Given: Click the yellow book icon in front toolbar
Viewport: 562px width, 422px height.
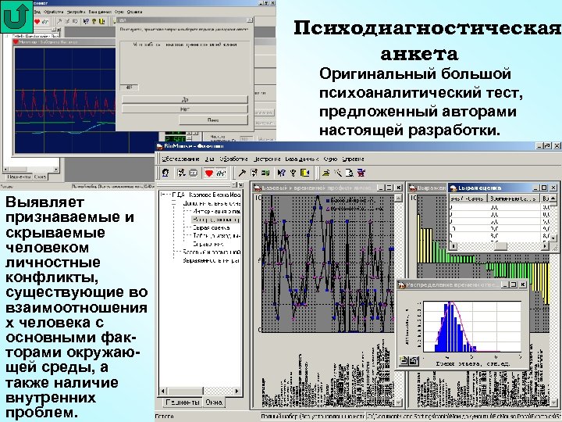Looking at the screenshot, I should (x=305, y=173).
